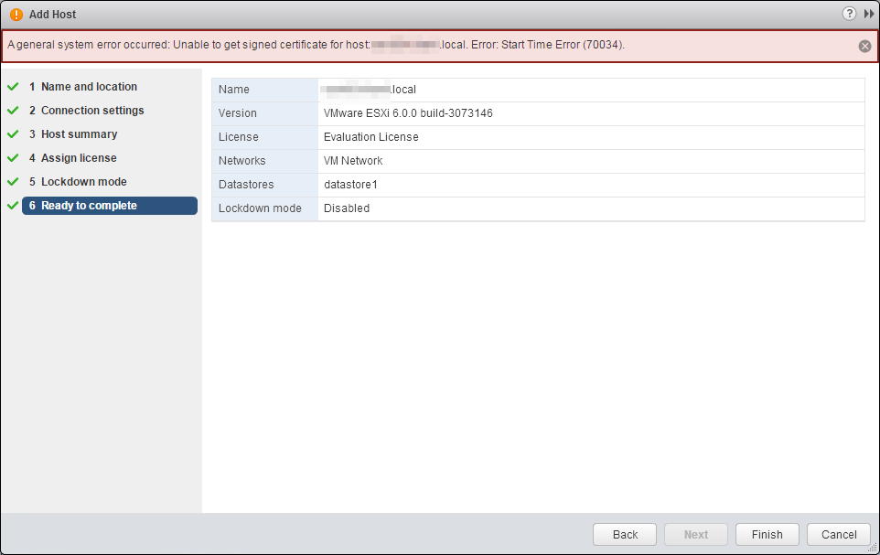Click Finish to add the host
This screenshot has width=880, height=555.
click(767, 534)
